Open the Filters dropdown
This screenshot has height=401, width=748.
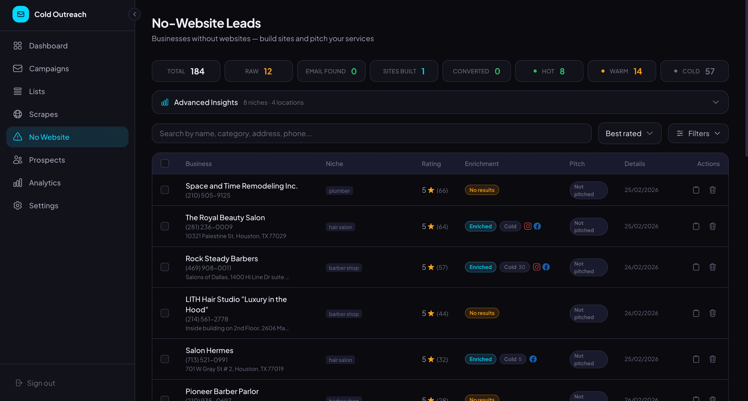(698, 133)
